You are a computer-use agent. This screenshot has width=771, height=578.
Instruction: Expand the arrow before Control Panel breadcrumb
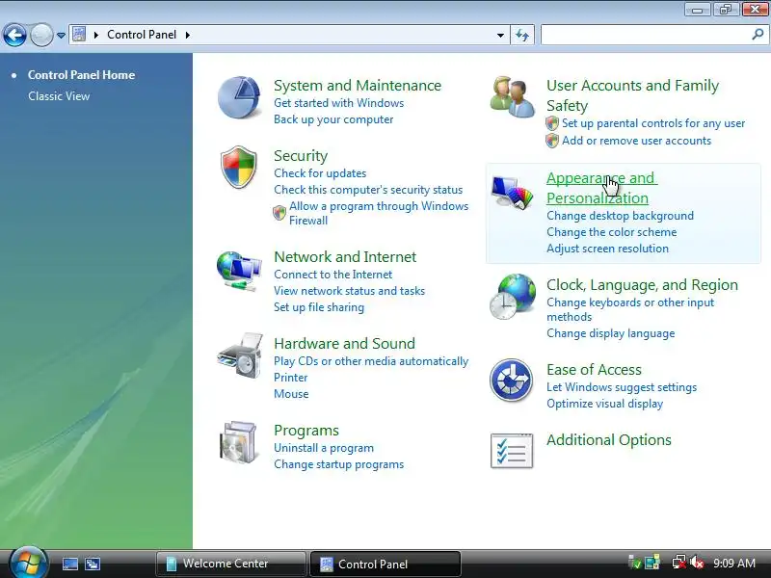(x=96, y=35)
